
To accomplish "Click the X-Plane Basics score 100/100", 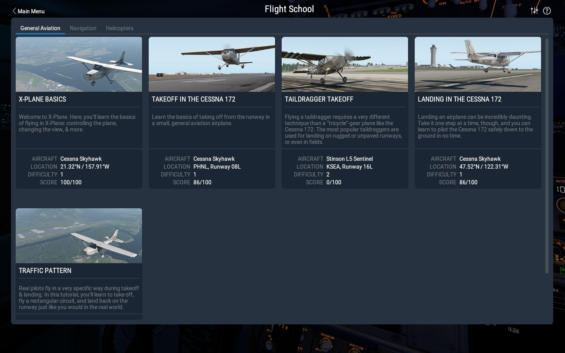I will [x=71, y=182].
